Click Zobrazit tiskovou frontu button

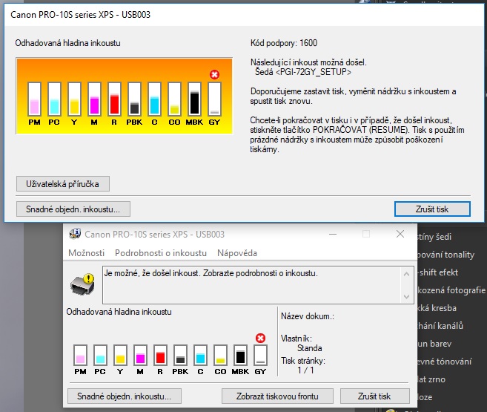(x=278, y=396)
